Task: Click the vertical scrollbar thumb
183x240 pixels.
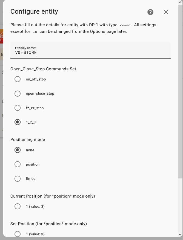Action: click(180, 91)
